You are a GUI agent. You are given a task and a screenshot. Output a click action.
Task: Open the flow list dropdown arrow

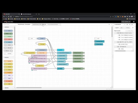point(111,25)
